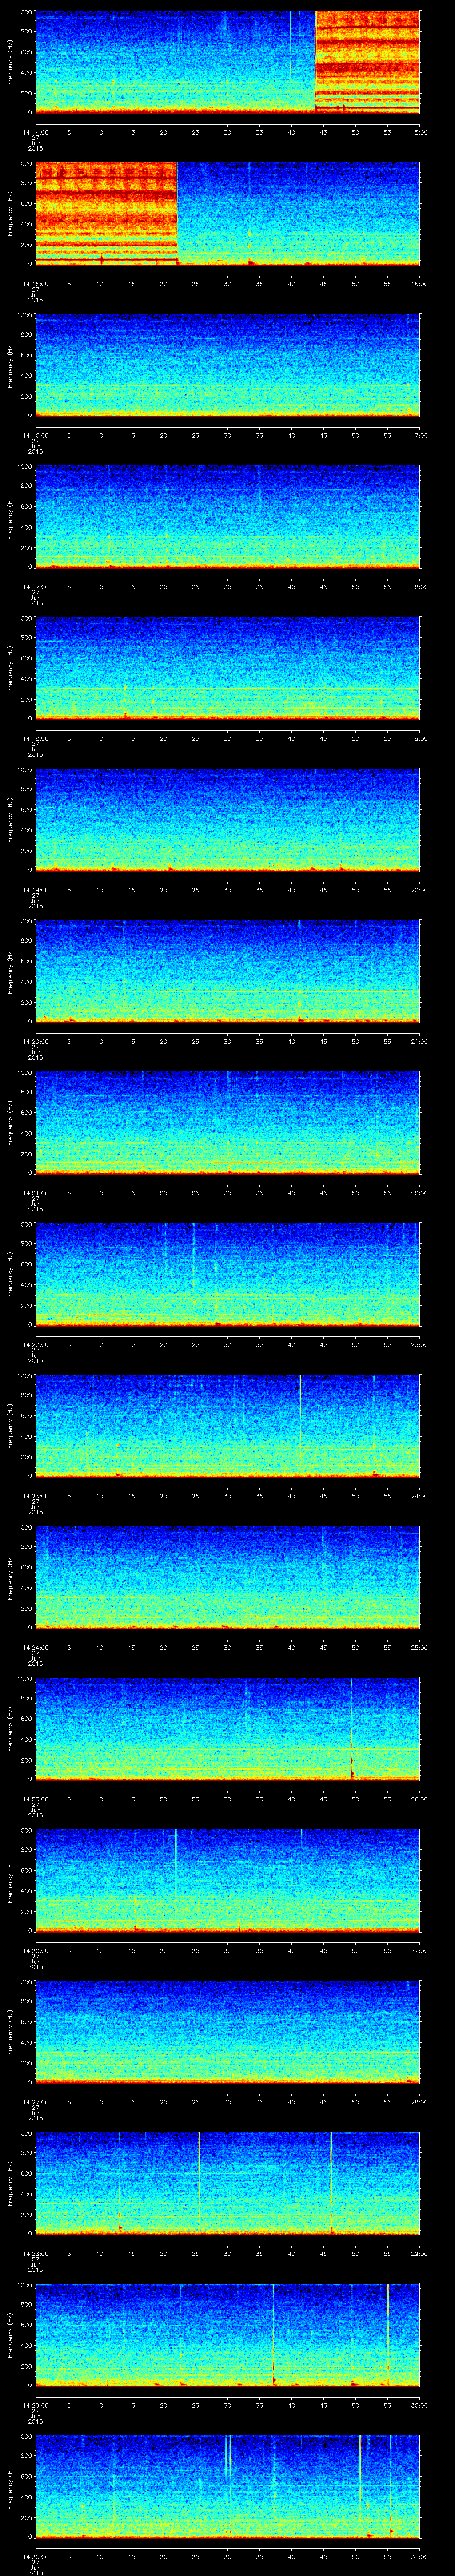This screenshot has width=455, height=2576.
Task: Pick the spectrogram panel starting at 14:18:00
Action: [x=228, y=668]
